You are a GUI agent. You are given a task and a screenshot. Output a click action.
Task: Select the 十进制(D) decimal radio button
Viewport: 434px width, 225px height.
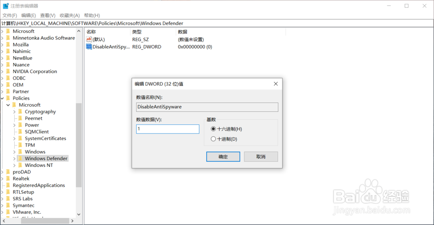[x=213, y=139]
